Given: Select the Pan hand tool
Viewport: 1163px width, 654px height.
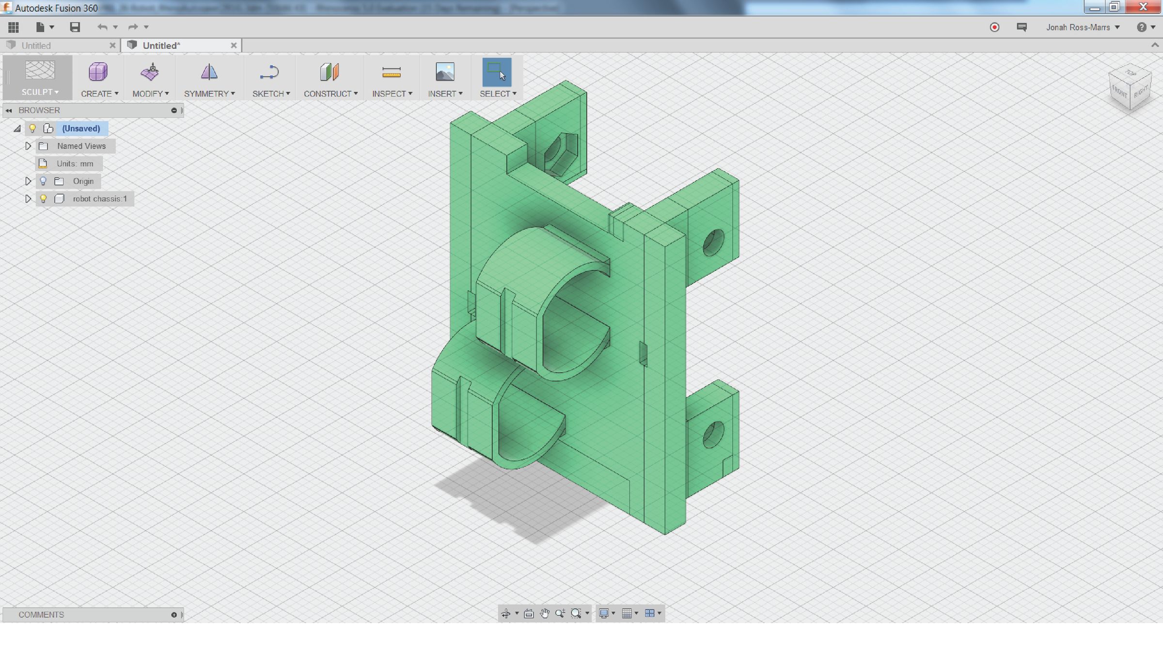Looking at the screenshot, I should [544, 613].
